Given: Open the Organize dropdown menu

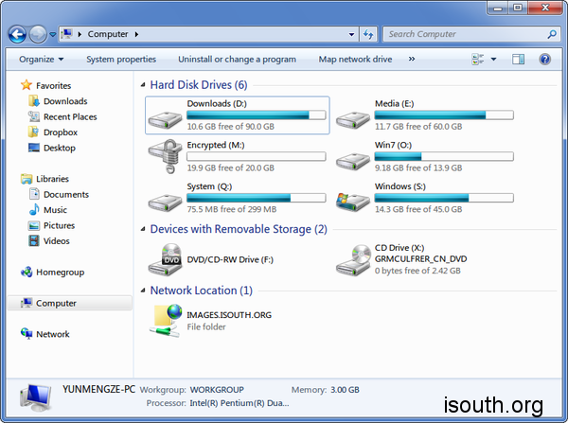Looking at the screenshot, I should 41,59.
